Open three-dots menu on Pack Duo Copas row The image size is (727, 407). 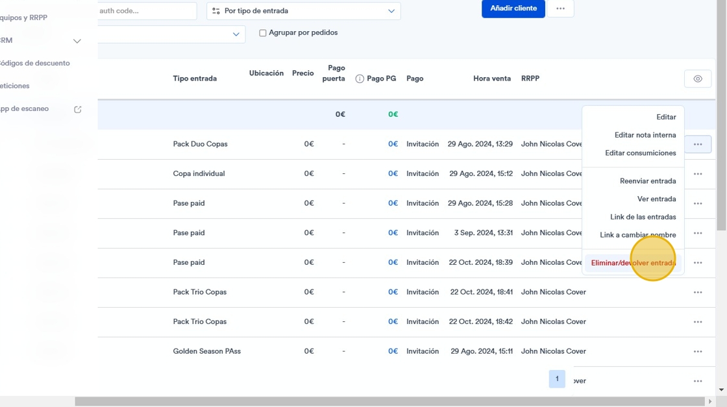[x=697, y=144]
